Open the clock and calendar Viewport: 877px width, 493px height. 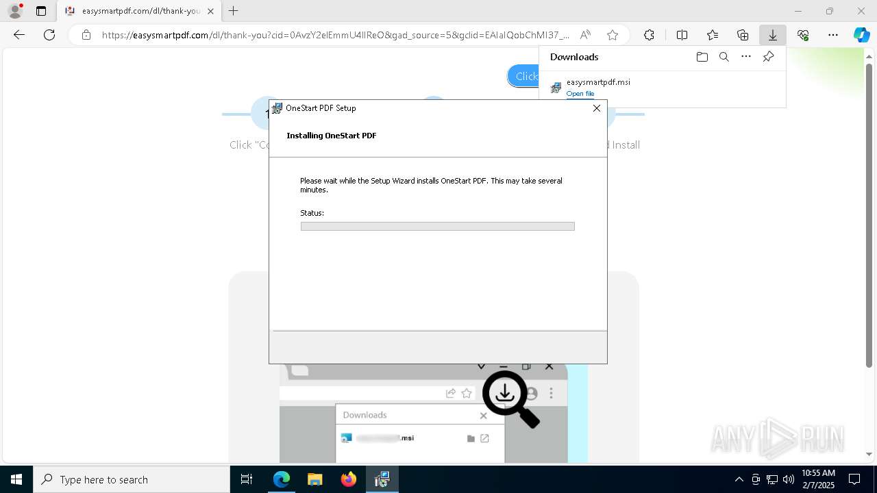[819, 479]
